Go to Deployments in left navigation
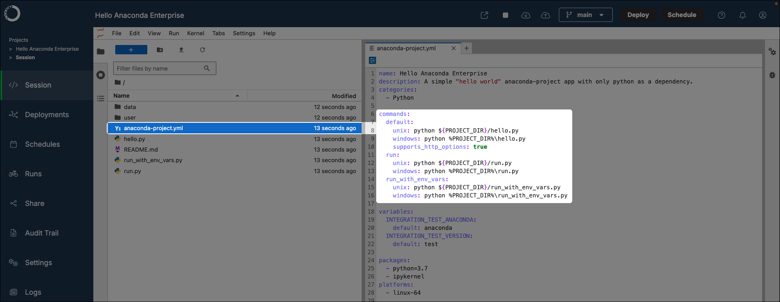This screenshot has height=302, width=780. click(x=47, y=115)
